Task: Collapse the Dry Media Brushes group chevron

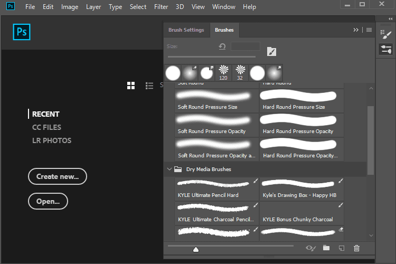Action: [169, 169]
